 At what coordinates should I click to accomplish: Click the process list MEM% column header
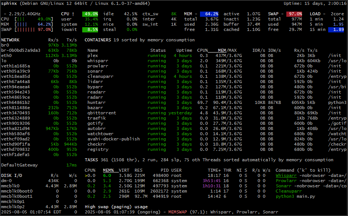pyautogui.click(x=108, y=170)
